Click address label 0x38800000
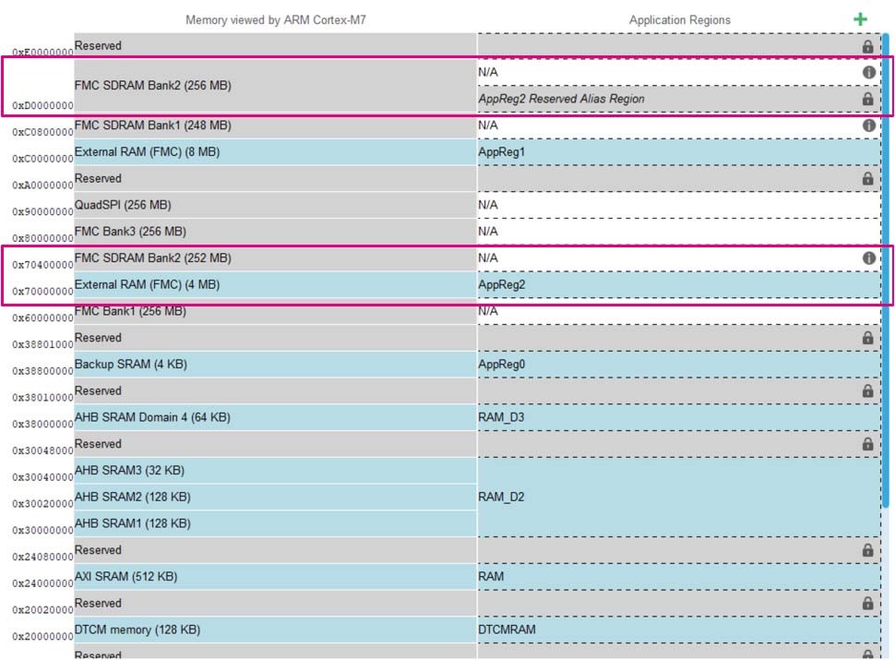Image resolution: width=895 pixels, height=660 pixels. click(x=42, y=371)
